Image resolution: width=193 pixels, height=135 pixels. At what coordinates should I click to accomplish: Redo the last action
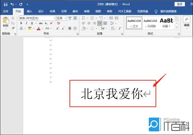(21, 4)
